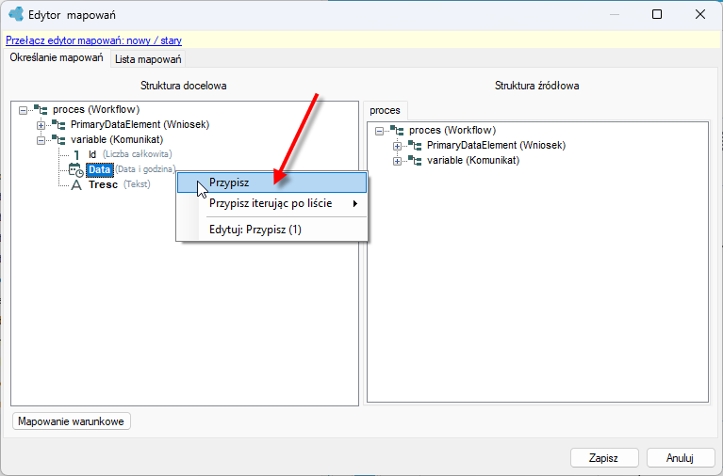
Task: Click the structure icon of source variable (Komunikat)
Action: (x=415, y=161)
